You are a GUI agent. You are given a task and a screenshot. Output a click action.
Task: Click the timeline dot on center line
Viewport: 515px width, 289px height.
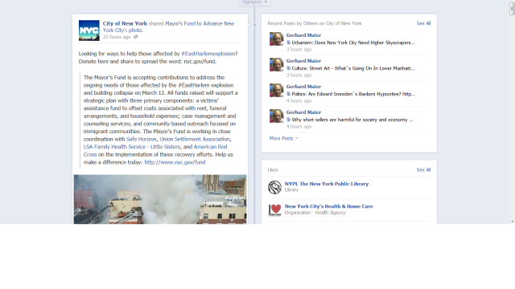(254, 25)
